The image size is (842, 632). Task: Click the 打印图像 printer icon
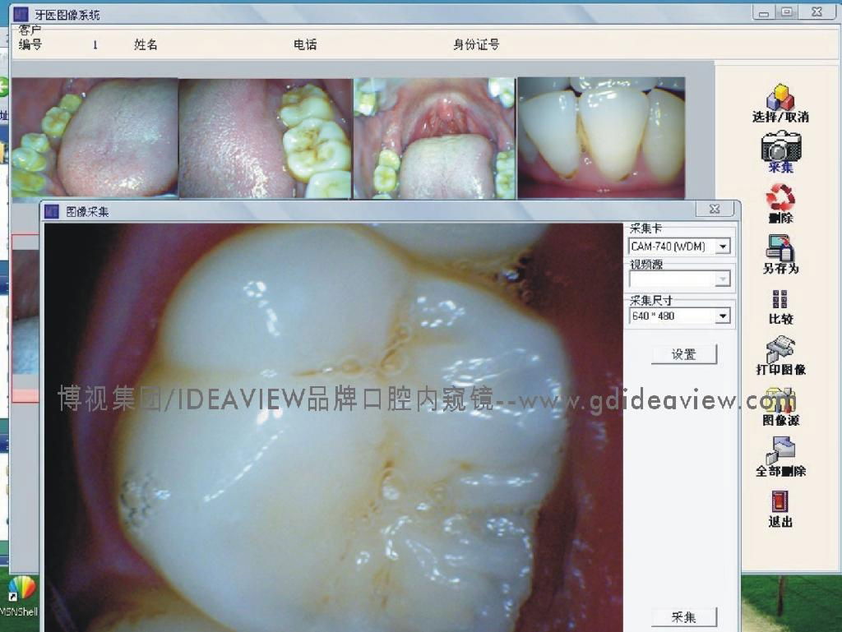tap(780, 350)
